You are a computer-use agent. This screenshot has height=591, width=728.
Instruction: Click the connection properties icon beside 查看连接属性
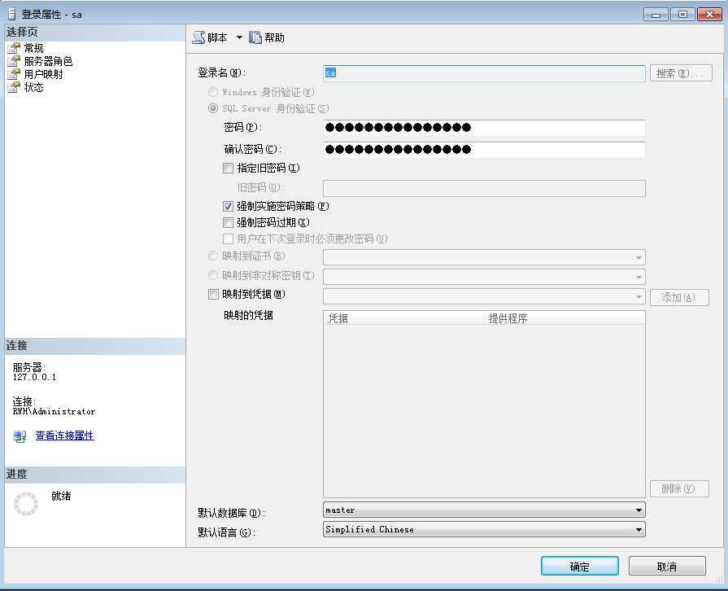tap(20, 436)
